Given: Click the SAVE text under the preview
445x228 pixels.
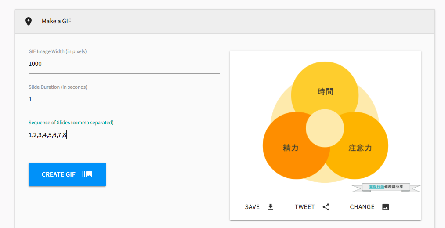Looking at the screenshot, I should (x=252, y=207).
